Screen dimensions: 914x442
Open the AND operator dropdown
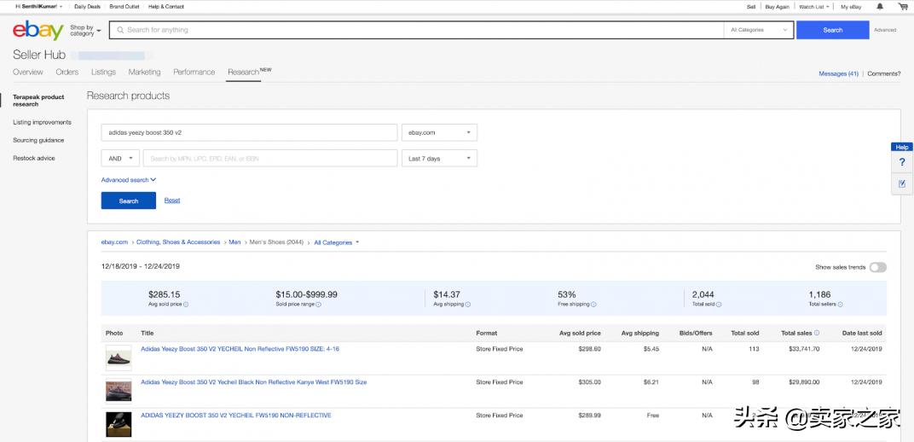coord(121,158)
